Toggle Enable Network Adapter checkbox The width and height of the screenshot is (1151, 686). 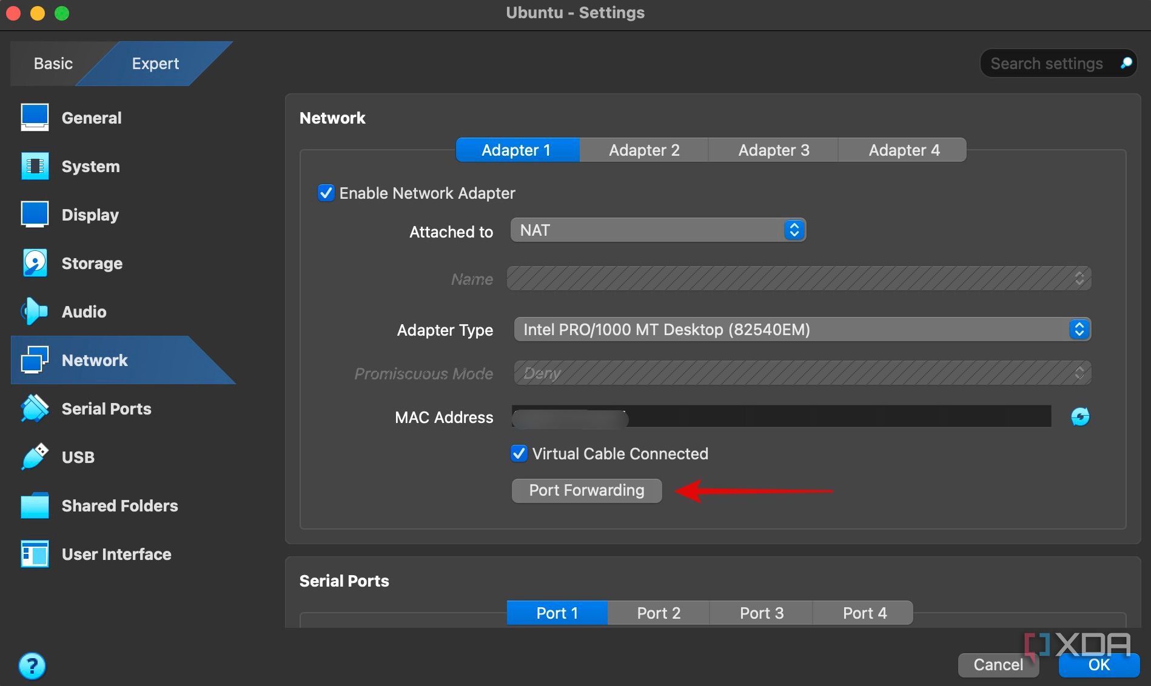point(326,193)
